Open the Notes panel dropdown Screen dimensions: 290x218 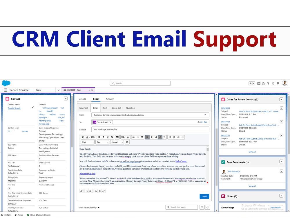[x=281, y=196]
